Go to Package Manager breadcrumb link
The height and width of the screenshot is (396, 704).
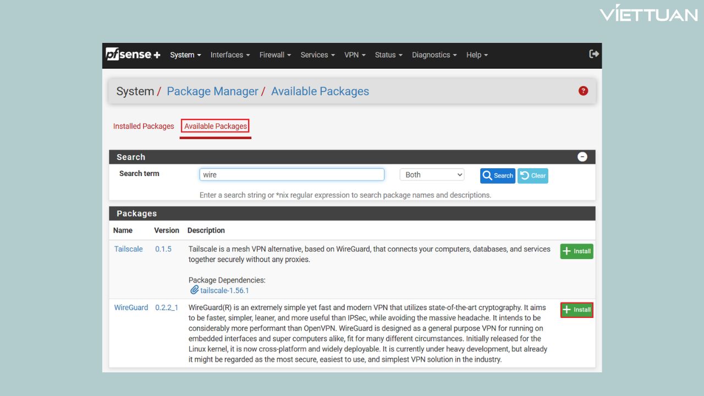coord(212,91)
